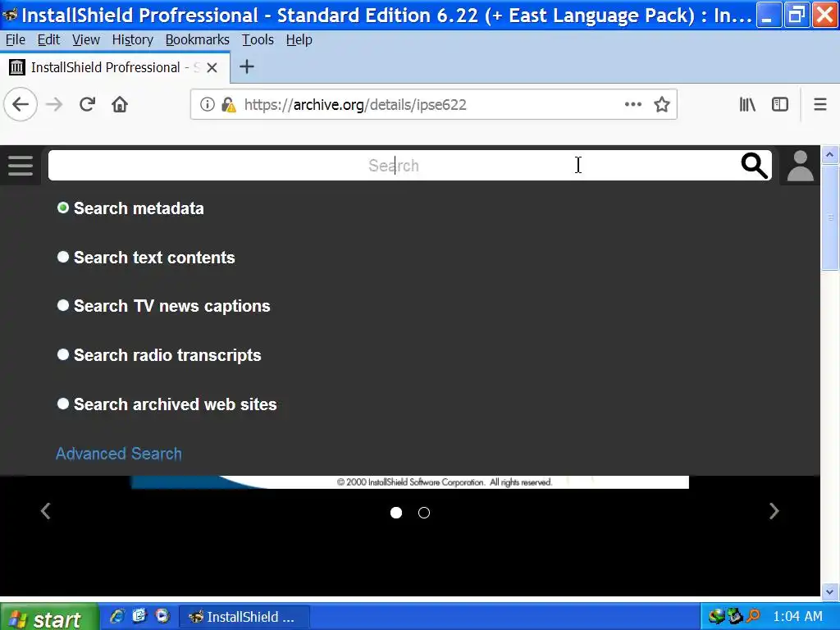Show previous carousel image arrow
Viewport: 840px width, 630px height.
[x=46, y=511]
